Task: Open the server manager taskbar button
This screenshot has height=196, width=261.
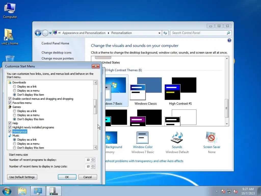Action: (54, 191)
